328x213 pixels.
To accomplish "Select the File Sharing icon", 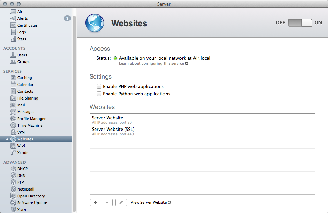I will pos(13,98).
